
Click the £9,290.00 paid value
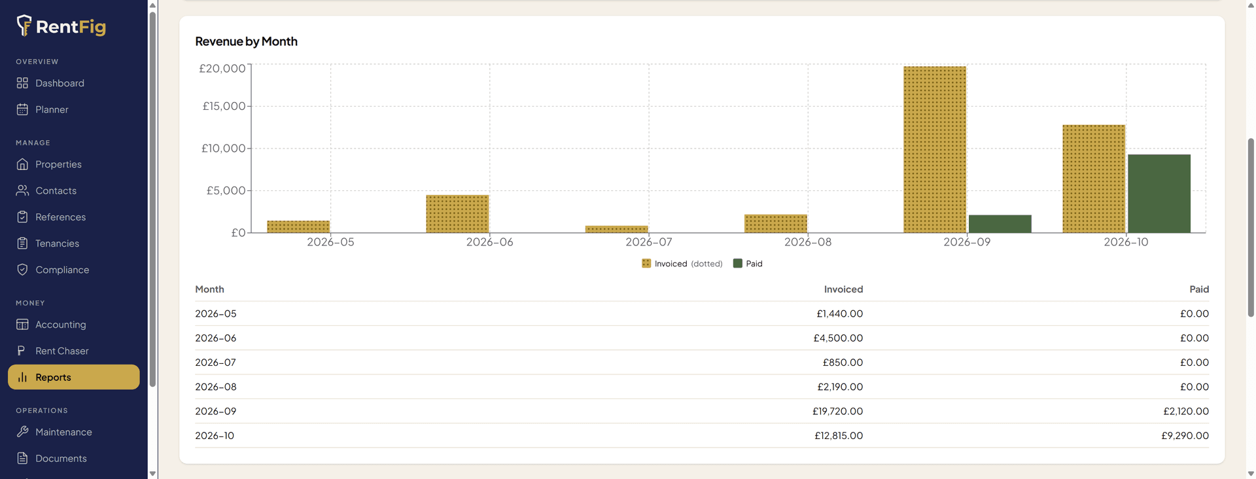tap(1185, 435)
